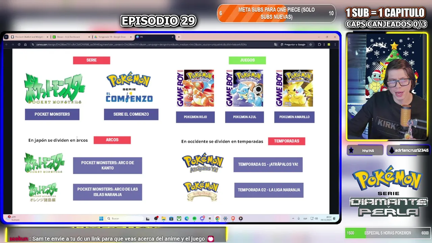This screenshot has height=243, width=432.
Task: Click the SERIE EL COMIENZO button
Action: tap(131, 114)
